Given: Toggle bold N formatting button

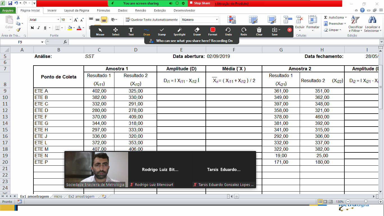Looking at the screenshot, I should tap(32, 28).
